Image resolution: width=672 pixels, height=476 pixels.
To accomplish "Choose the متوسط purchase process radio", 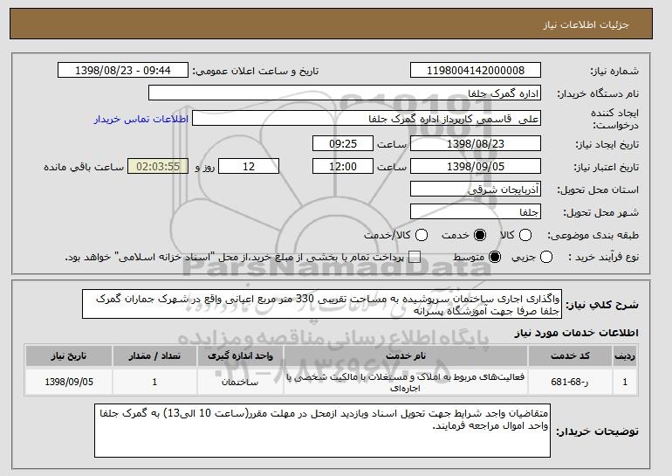I will tap(495, 258).
